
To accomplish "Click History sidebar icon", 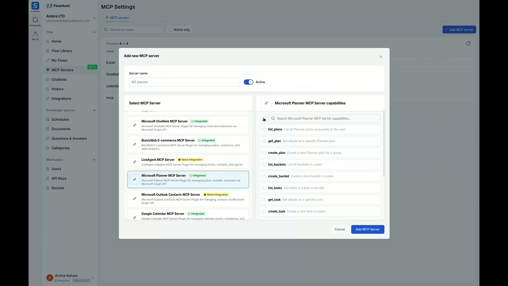I will 48,89.
